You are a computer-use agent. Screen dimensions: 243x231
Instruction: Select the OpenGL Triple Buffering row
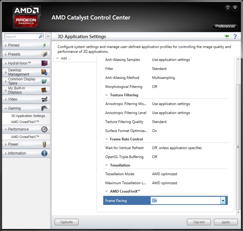pyautogui.click(x=165, y=157)
